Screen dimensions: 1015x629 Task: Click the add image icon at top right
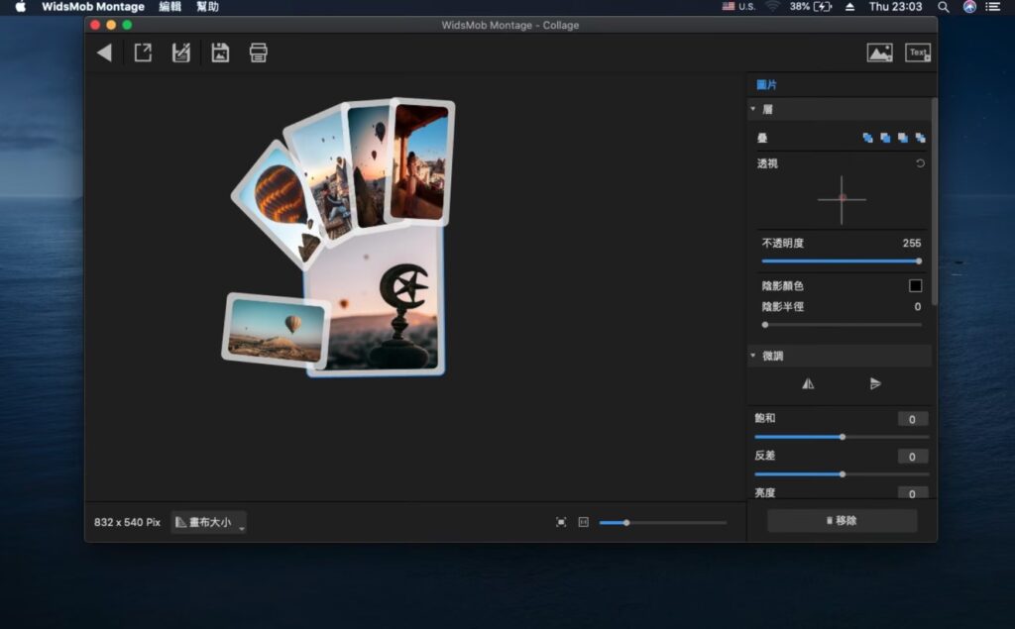point(881,52)
